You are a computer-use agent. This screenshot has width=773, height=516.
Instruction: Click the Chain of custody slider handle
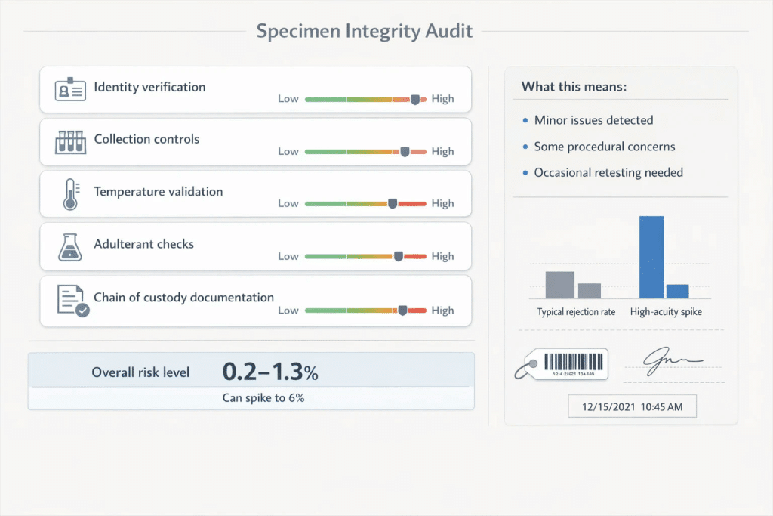pyautogui.click(x=403, y=311)
